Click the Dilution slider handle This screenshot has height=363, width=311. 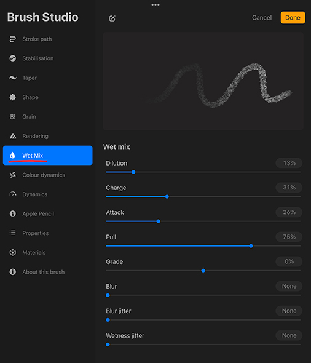coord(133,172)
